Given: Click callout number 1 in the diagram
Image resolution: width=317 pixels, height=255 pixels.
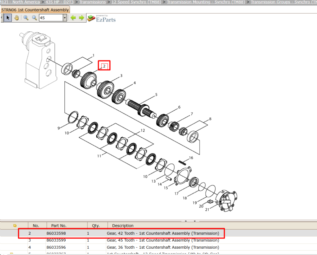Looking at the screenshot, I should [x=94, y=55].
